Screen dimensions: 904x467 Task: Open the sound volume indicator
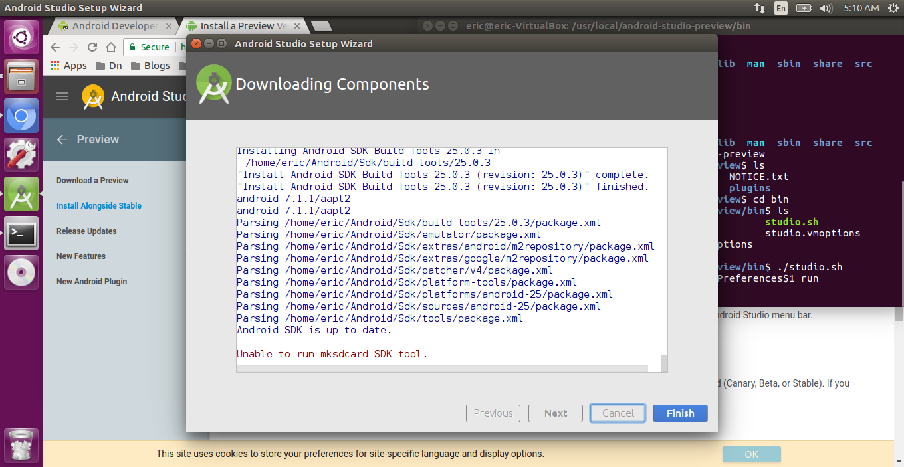tap(826, 8)
